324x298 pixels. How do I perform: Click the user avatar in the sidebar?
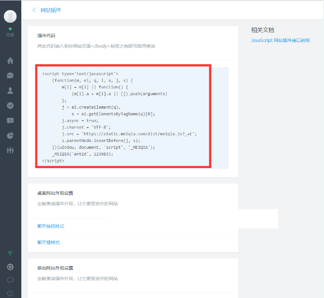pyautogui.click(x=10, y=16)
